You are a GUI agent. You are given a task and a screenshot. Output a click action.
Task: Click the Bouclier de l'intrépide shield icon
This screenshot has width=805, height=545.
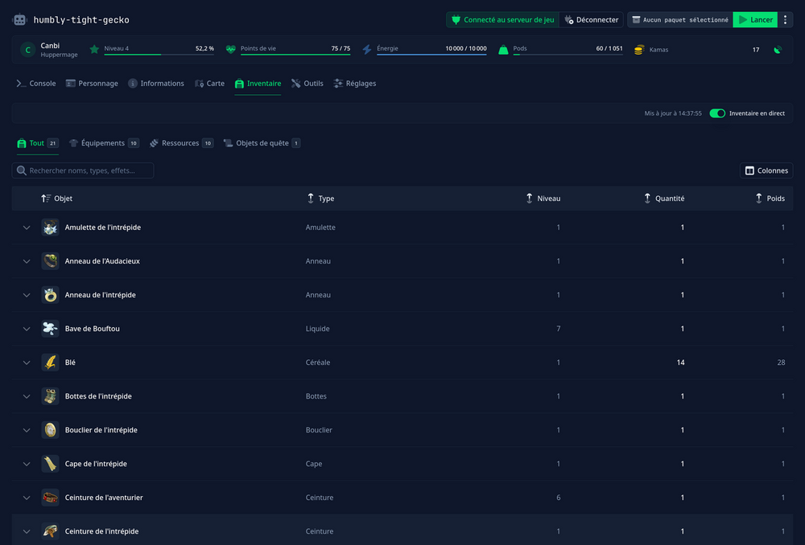pyautogui.click(x=50, y=430)
